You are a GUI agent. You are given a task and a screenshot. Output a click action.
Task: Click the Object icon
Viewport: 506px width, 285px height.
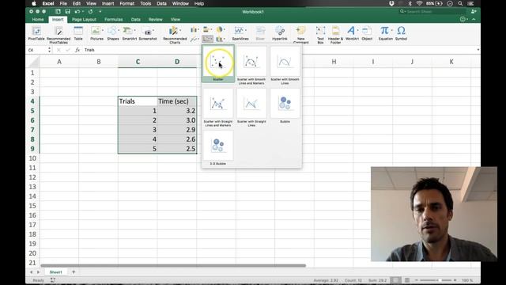pos(367,33)
